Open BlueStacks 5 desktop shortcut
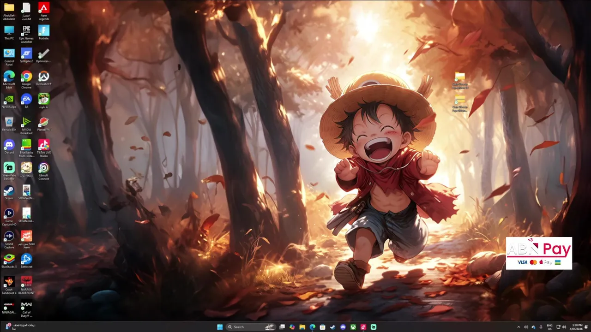The image size is (591, 332). click(9, 261)
